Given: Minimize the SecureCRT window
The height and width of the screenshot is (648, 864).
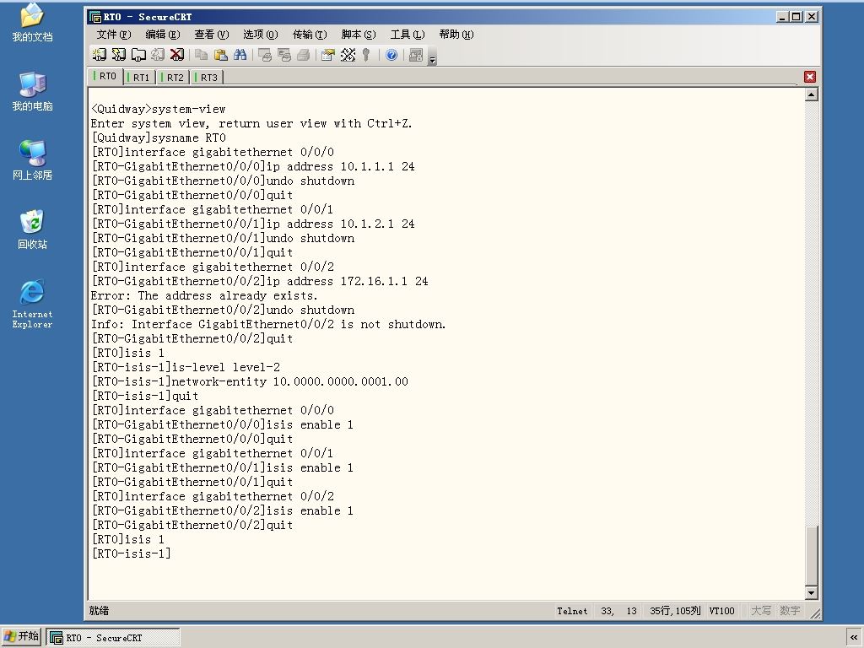Looking at the screenshot, I should (x=782, y=17).
